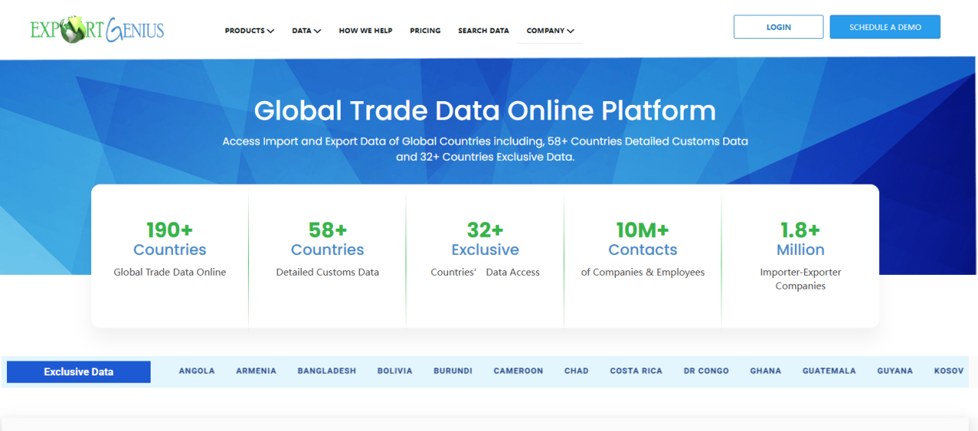Viewport: 978px width, 431px height.
Task: Click 'of Companies & Employees' caption
Action: point(643,272)
